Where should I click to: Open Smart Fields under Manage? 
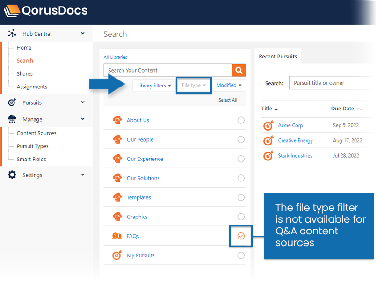click(x=31, y=159)
